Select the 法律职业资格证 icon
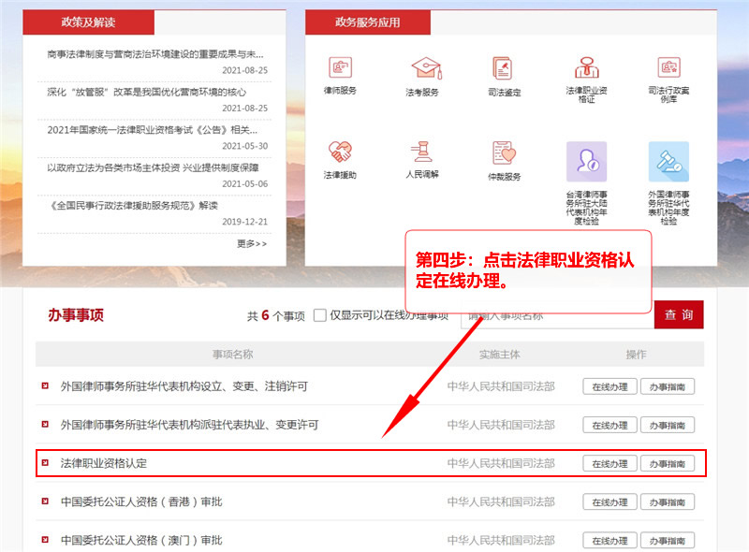749x552 pixels. click(586, 68)
